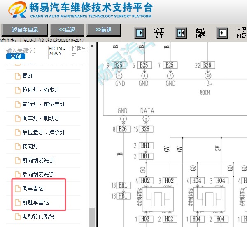Click the H02 connector box at pin 1

coord(146,219)
